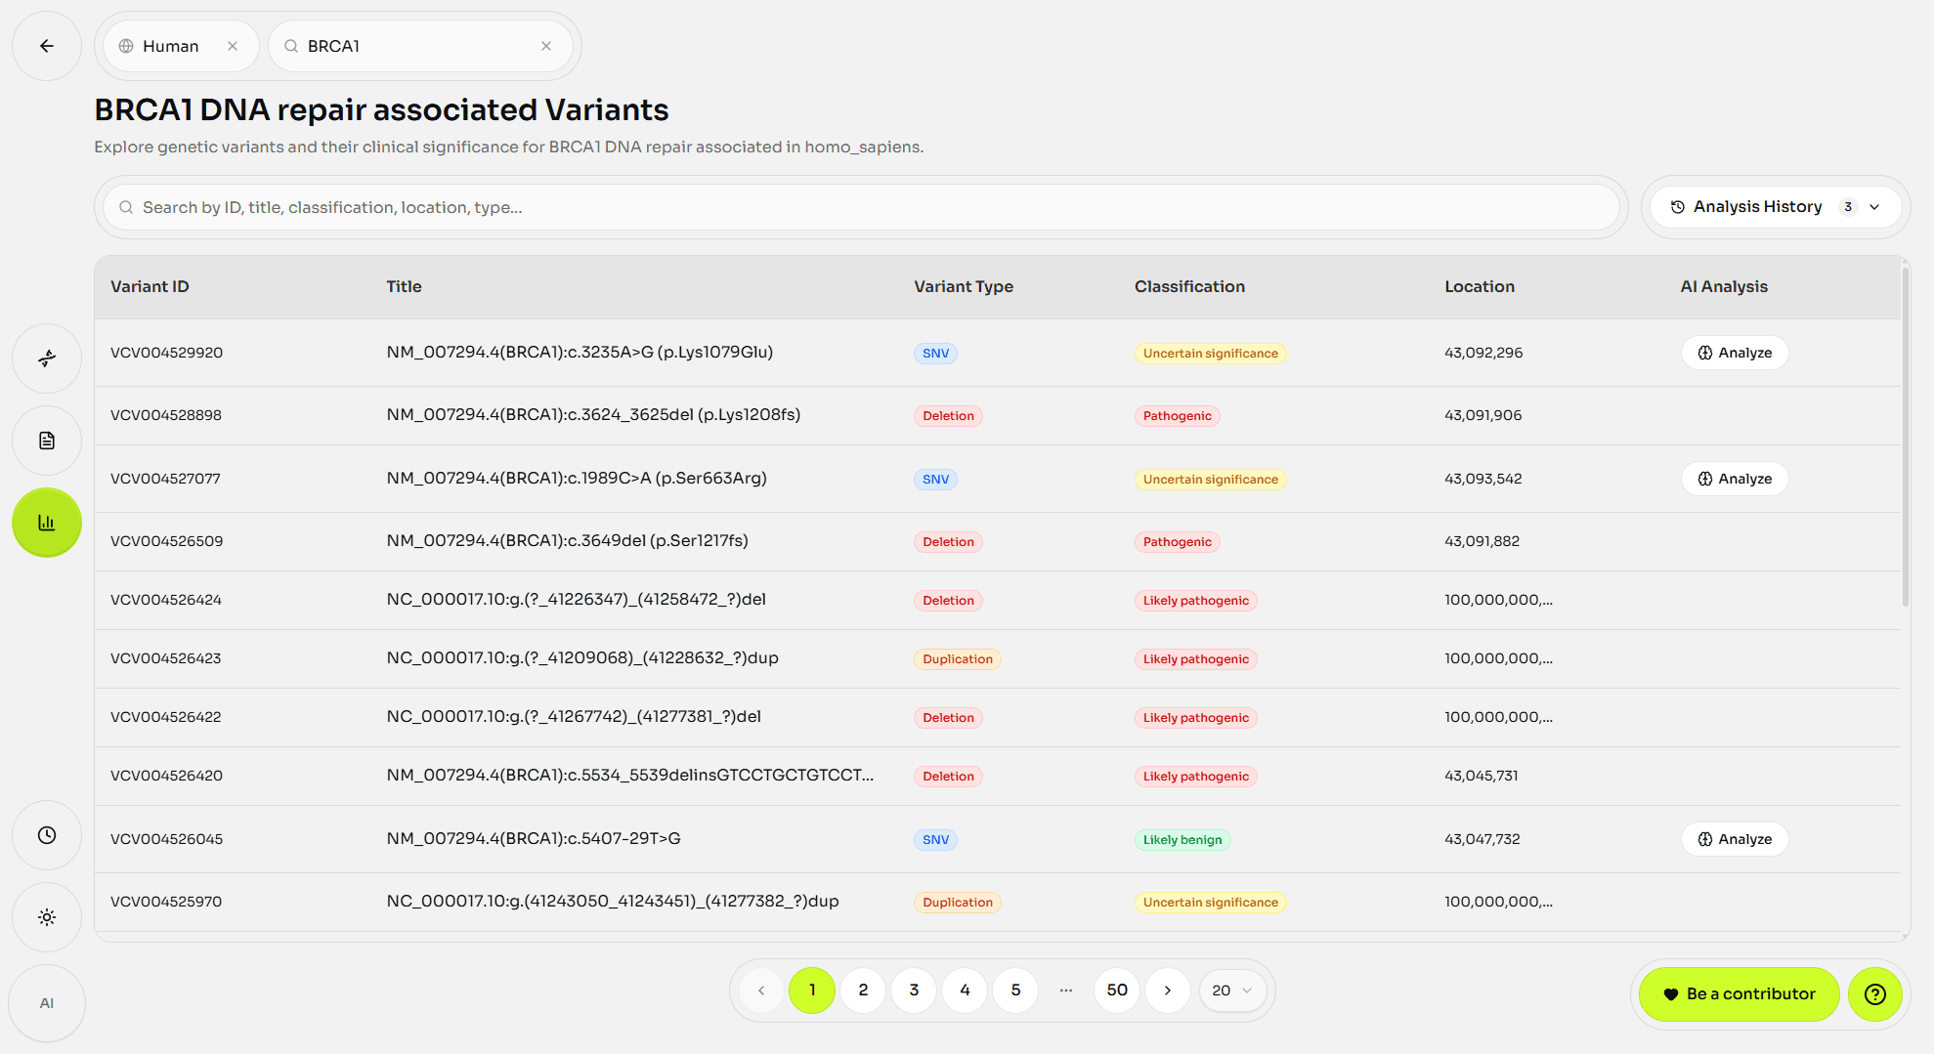Screen dimensions: 1934x1054
Task: Open the DNA sequence sidebar icon
Action: 47,358
